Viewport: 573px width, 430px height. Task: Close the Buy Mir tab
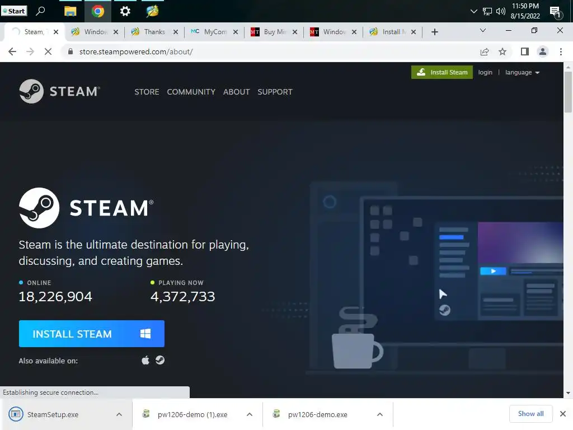(294, 32)
